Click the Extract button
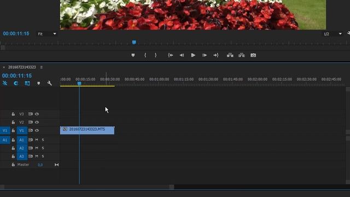Screen dimensions: 350x197 [242, 55]
